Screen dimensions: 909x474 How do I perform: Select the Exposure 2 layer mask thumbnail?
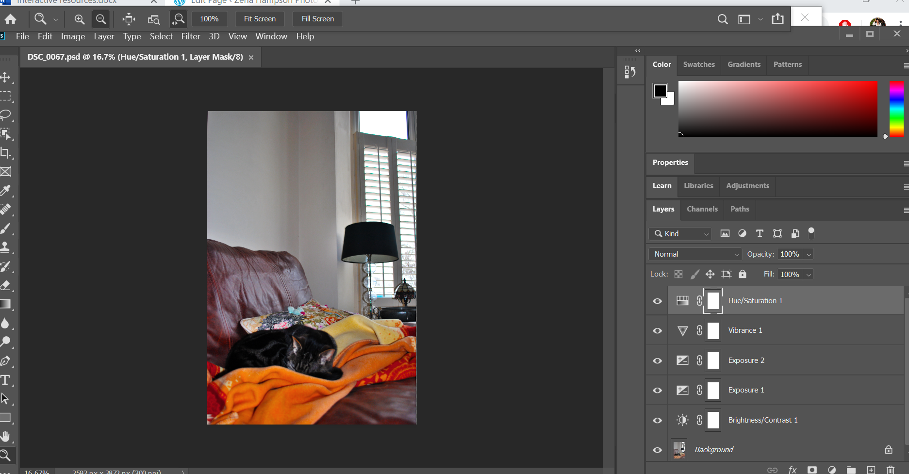pyautogui.click(x=713, y=360)
